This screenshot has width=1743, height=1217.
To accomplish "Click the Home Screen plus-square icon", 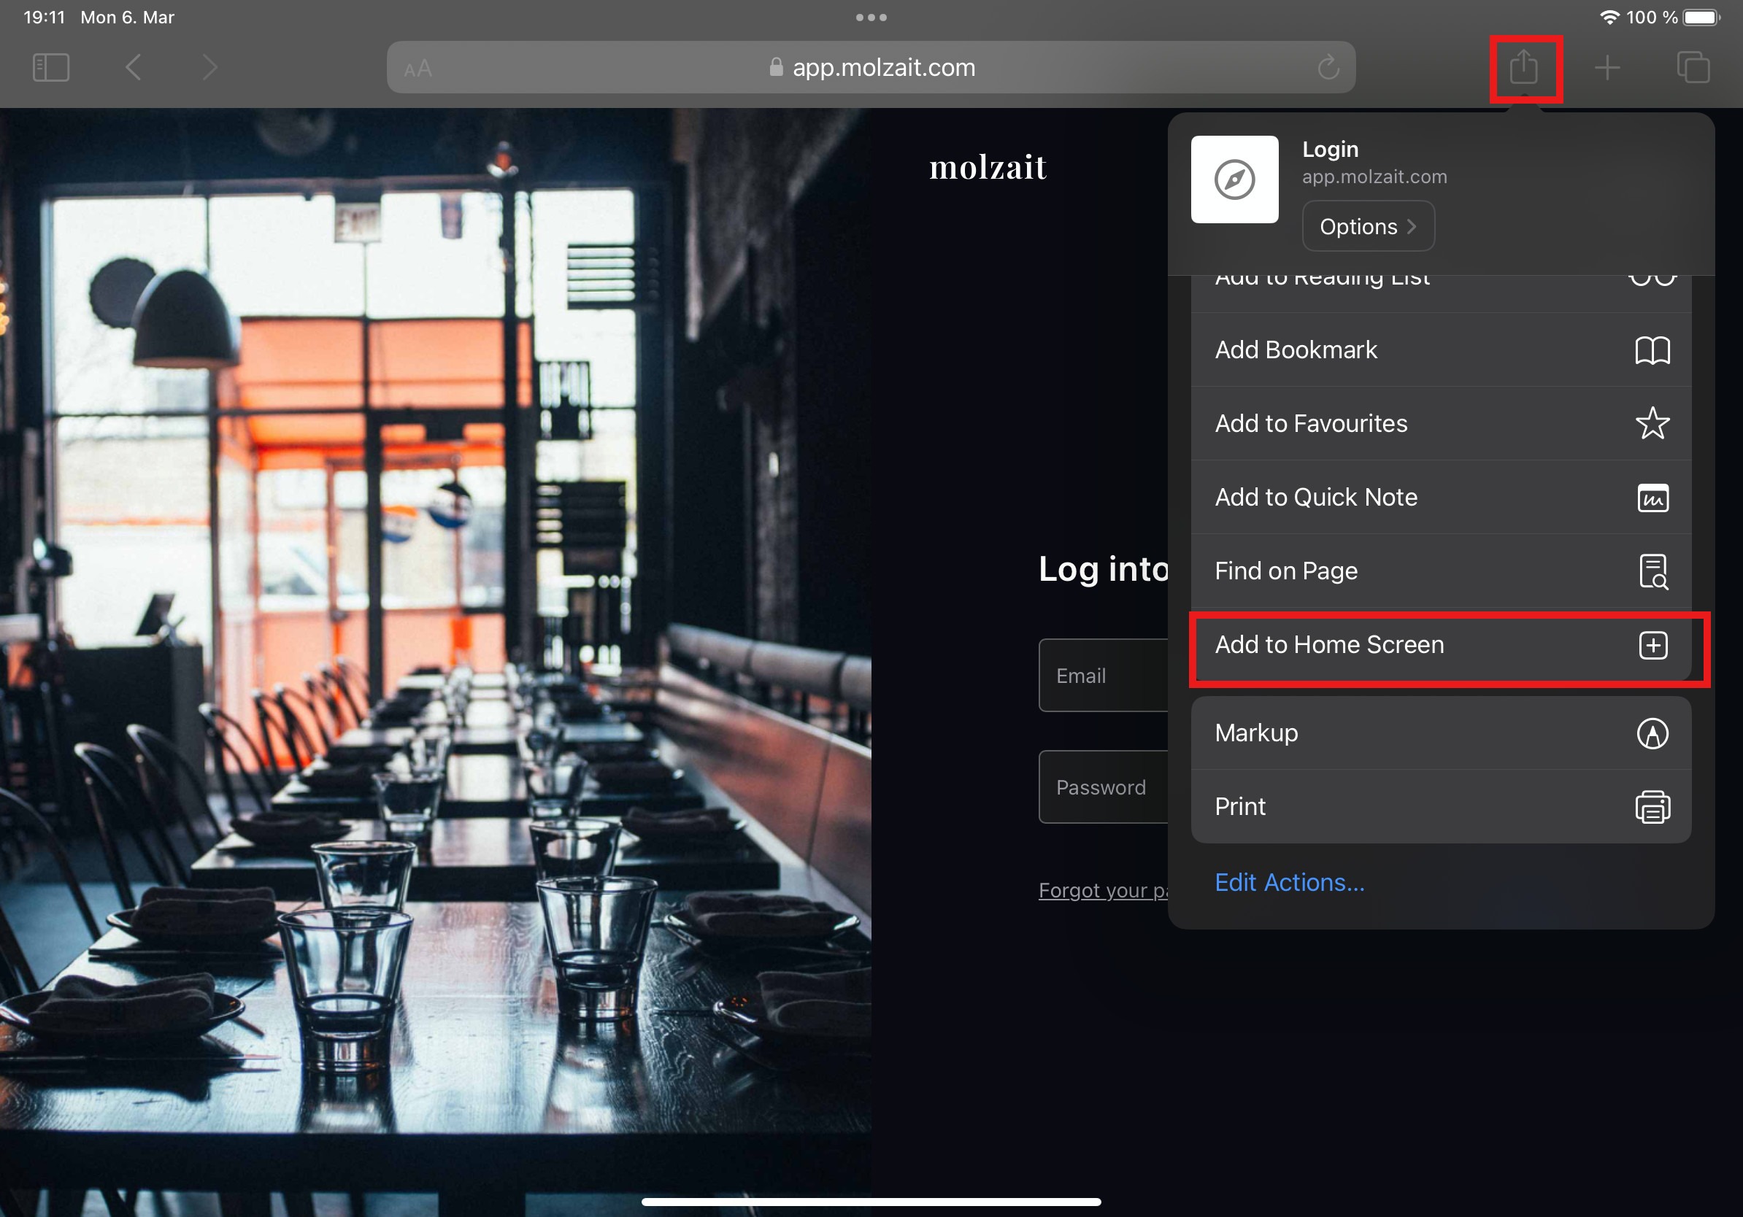I will pyautogui.click(x=1652, y=645).
